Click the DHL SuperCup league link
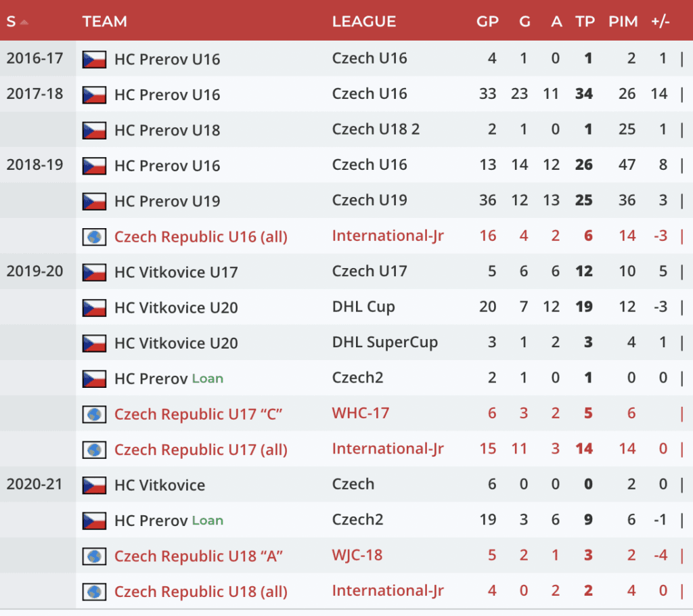The image size is (693, 616). tap(384, 343)
